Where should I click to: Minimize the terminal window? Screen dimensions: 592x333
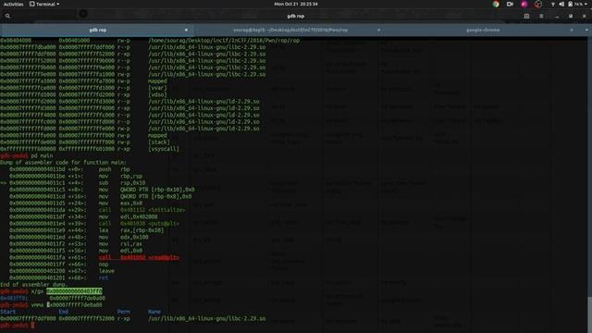tap(557, 17)
